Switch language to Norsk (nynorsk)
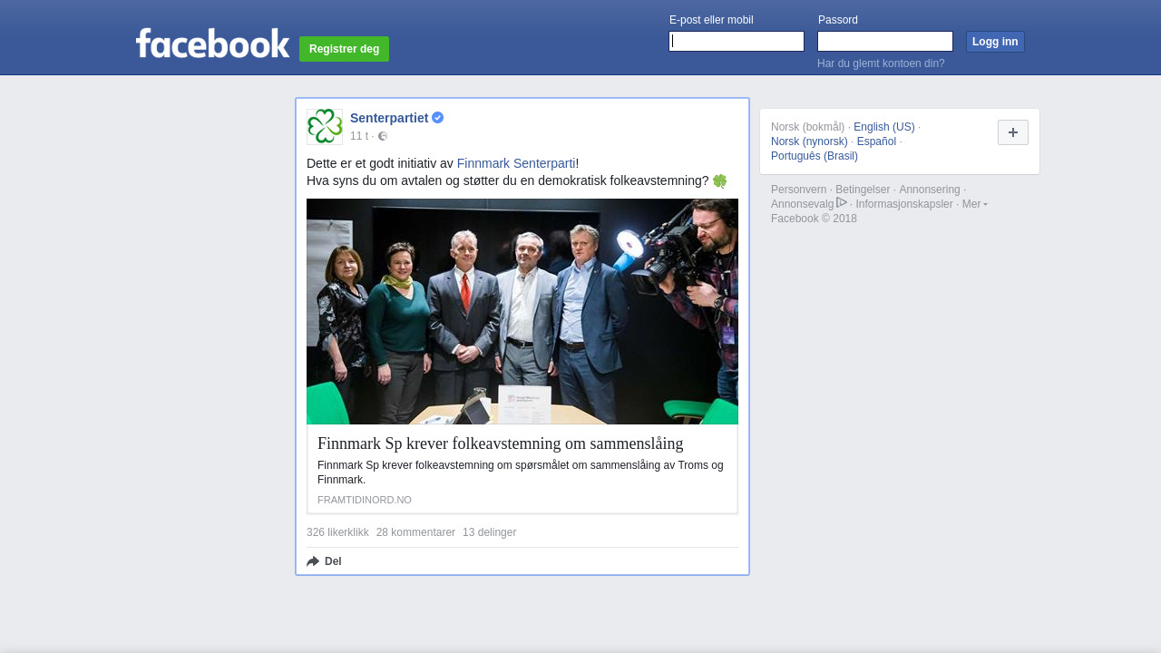This screenshot has width=1161, height=653. 809,141
